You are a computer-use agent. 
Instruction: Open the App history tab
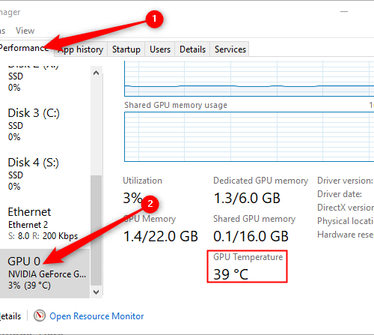tap(81, 49)
